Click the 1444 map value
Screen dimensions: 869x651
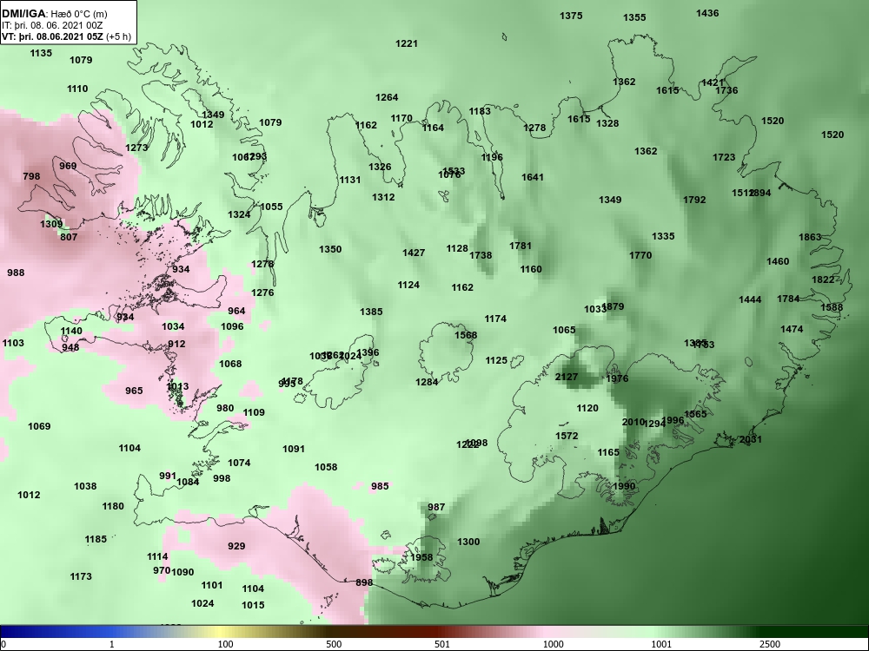click(x=750, y=300)
